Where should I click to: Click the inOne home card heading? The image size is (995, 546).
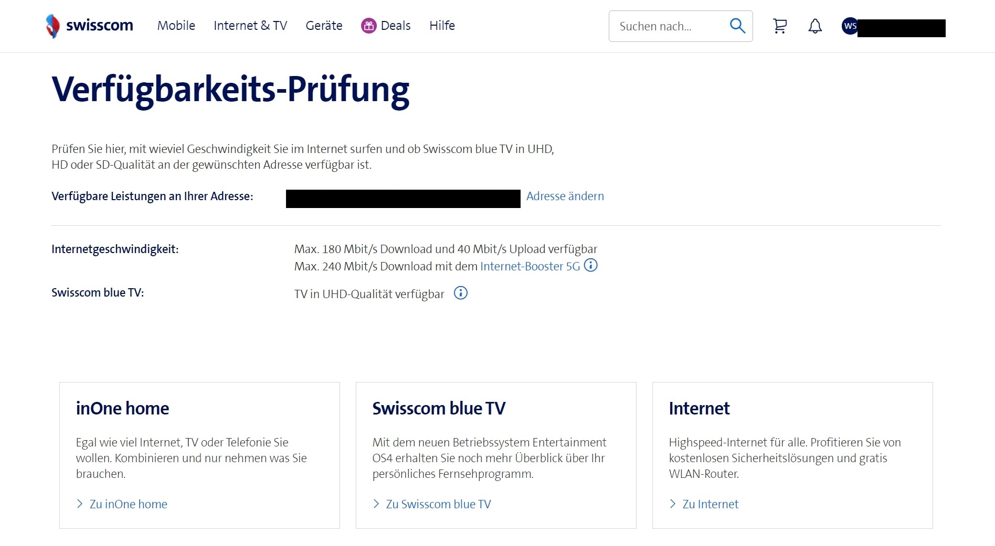point(122,408)
